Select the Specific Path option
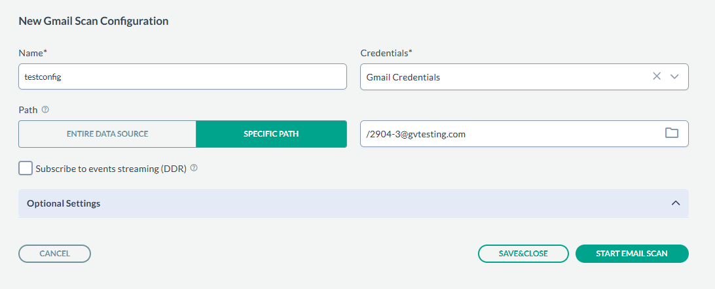715x289 pixels. click(271, 134)
